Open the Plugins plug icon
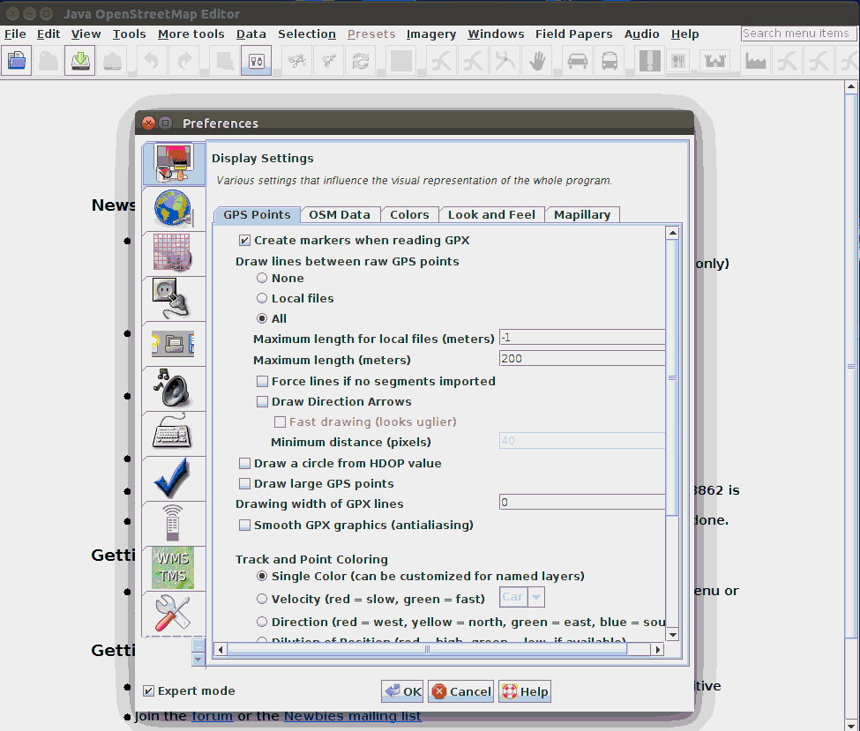 tap(173, 299)
